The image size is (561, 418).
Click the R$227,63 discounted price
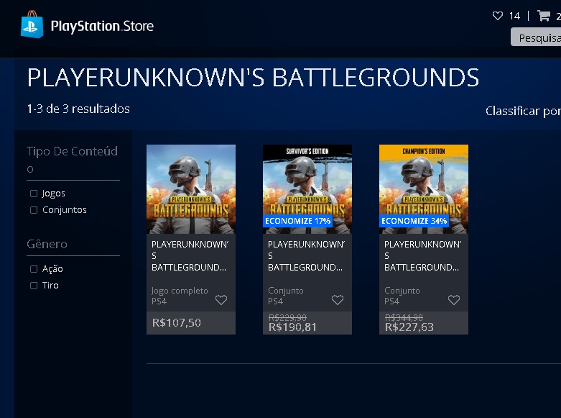409,327
